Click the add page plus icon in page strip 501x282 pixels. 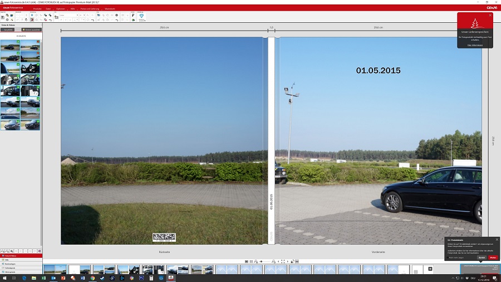430,269
